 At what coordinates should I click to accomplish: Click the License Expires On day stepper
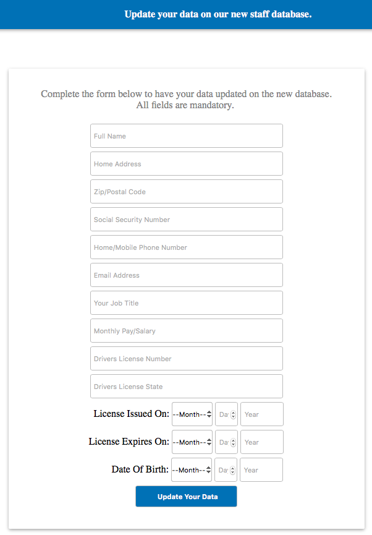point(233,442)
